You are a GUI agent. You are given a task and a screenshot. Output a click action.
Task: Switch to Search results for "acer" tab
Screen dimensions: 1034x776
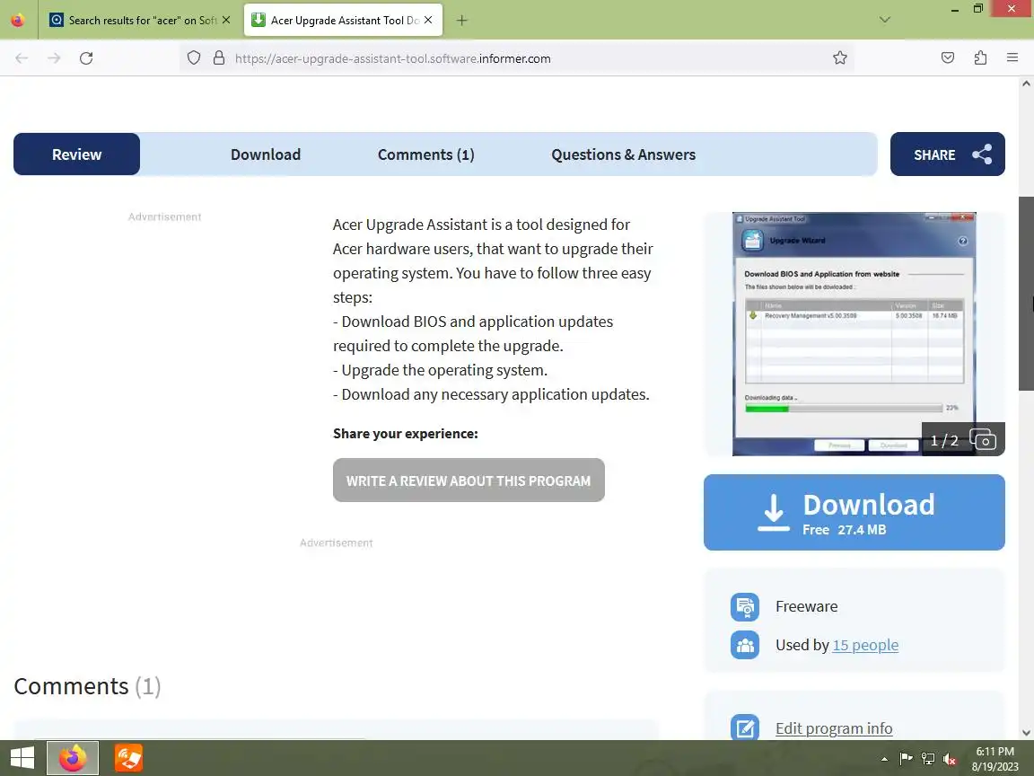(140, 21)
